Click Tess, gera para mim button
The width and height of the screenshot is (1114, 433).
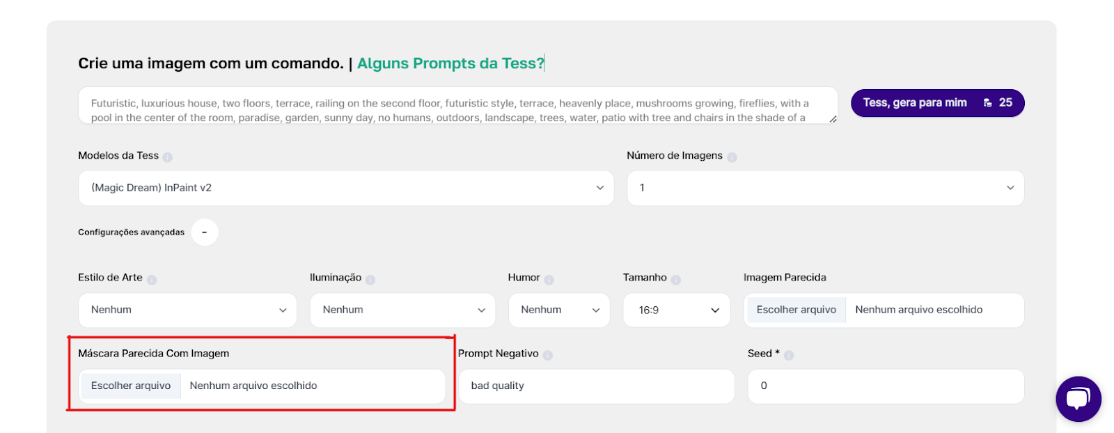(937, 103)
